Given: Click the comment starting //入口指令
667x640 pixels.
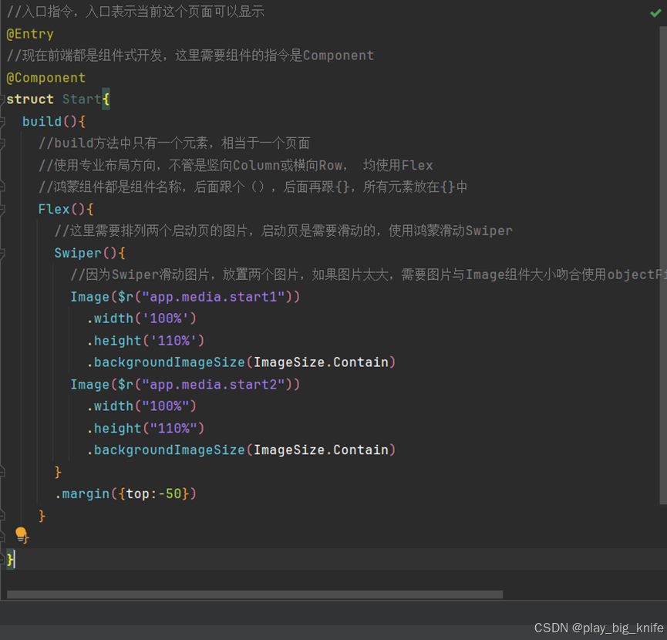Looking at the screenshot, I should point(136,12).
